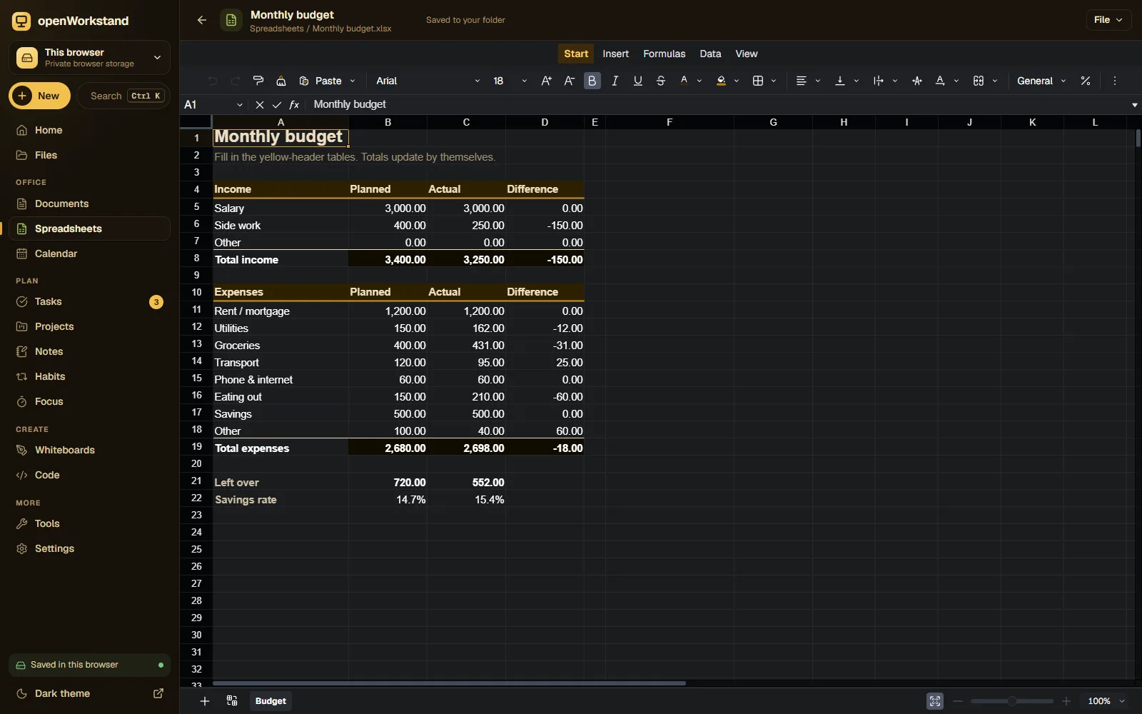Screen dimensions: 1142x714
Task: Toggle underline formatting
Action: tap(638, 81)
